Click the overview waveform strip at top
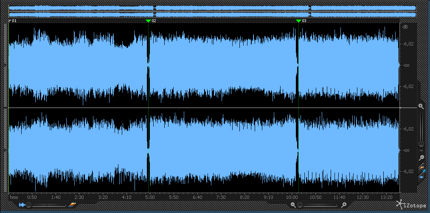 click(212, 11)
